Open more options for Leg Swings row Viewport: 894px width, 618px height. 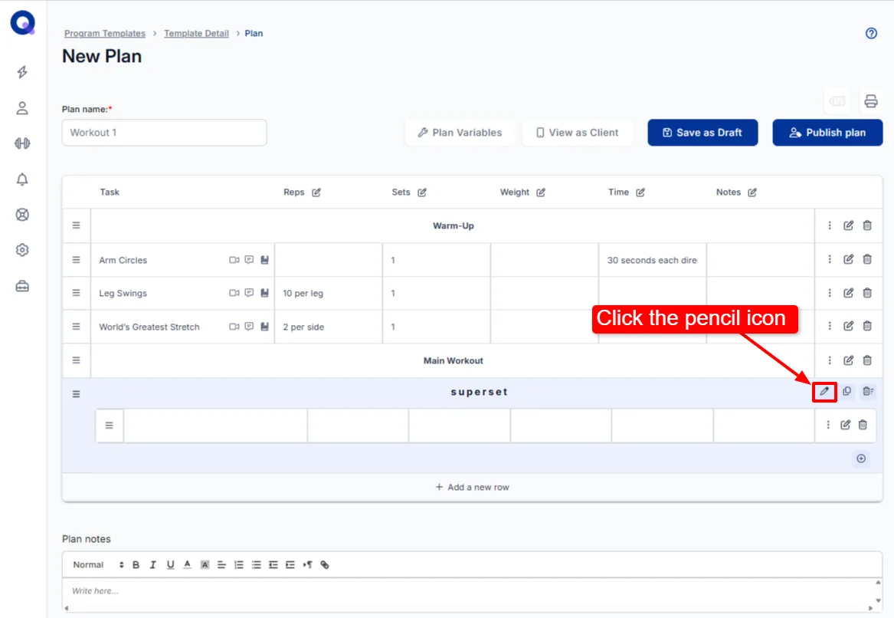click(x=830, y=293)
